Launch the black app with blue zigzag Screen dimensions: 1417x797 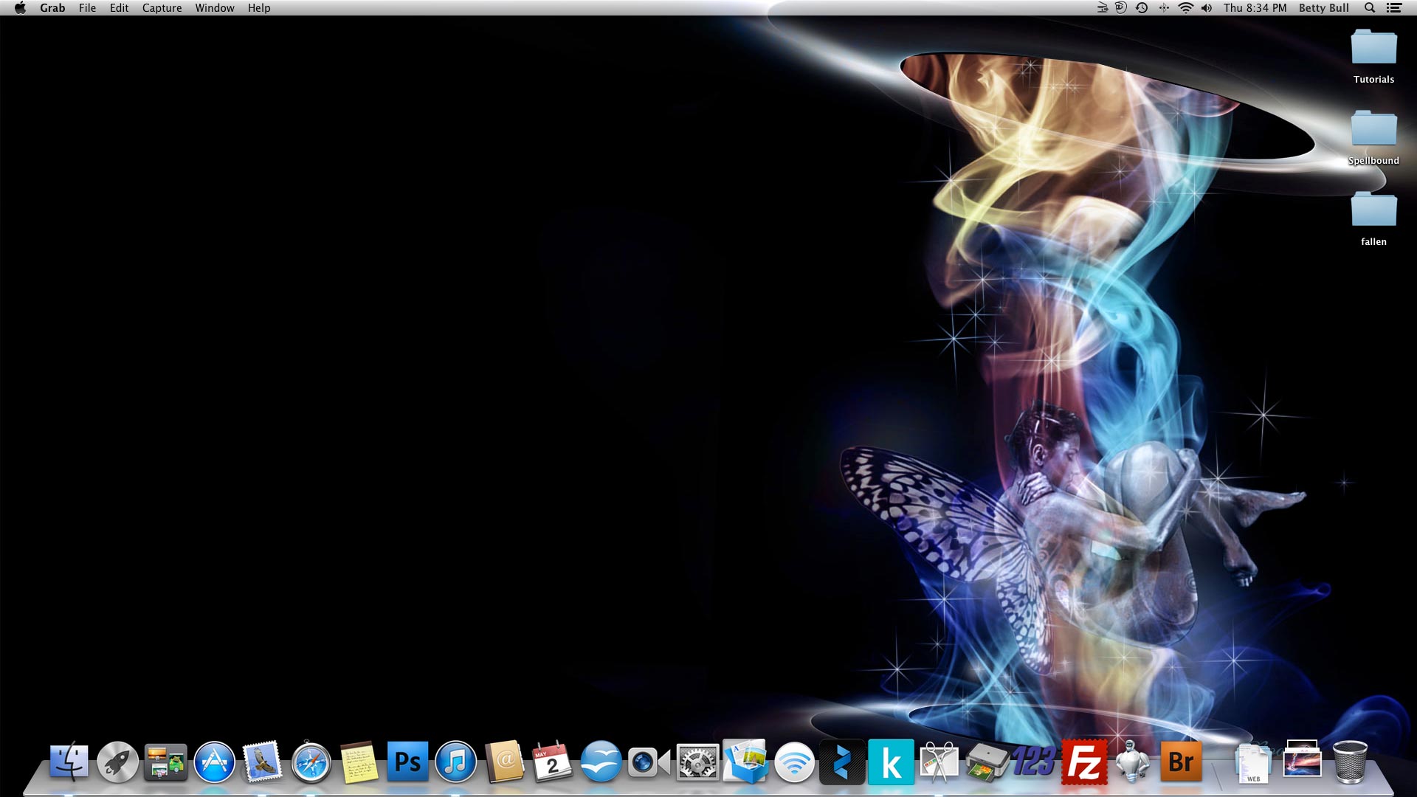click(842, 762)
